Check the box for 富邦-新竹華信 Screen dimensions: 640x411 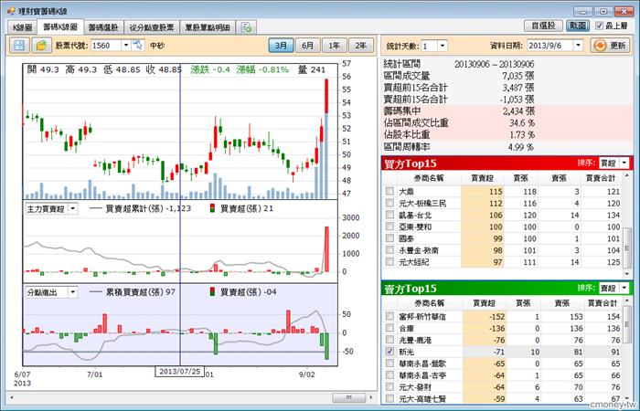point(389,316)
